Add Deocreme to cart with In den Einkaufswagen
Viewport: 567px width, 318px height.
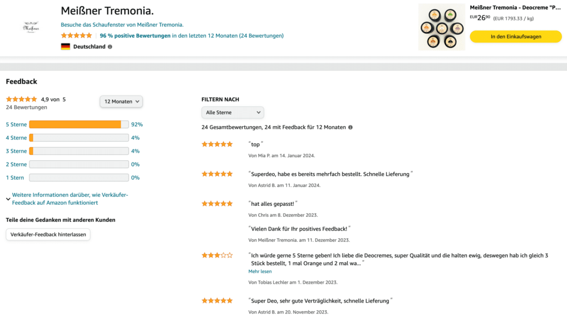click(x=516, y=37)
